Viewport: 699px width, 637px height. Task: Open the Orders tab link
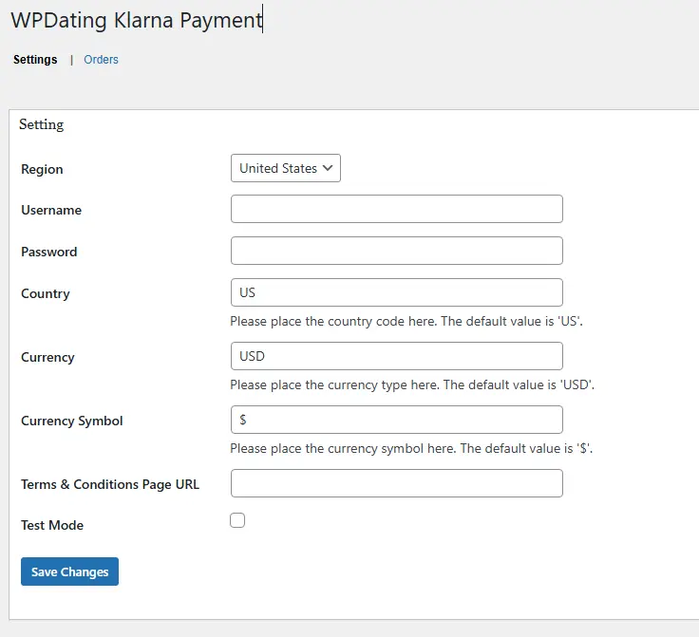point(101,60)
